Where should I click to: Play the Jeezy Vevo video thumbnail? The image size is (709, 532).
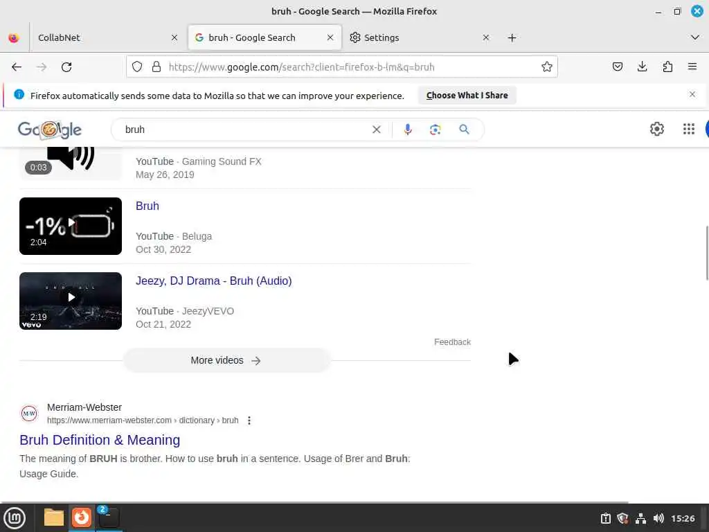pos(71,301)
